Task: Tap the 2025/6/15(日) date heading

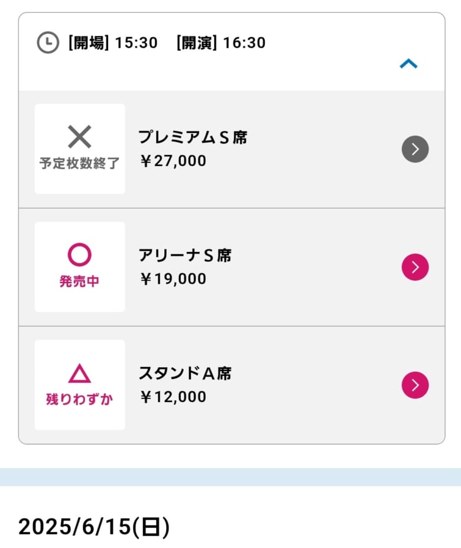Action: tap(94, 526)
